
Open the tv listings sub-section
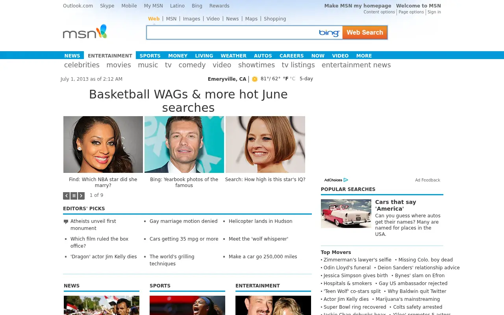(298, 65)
